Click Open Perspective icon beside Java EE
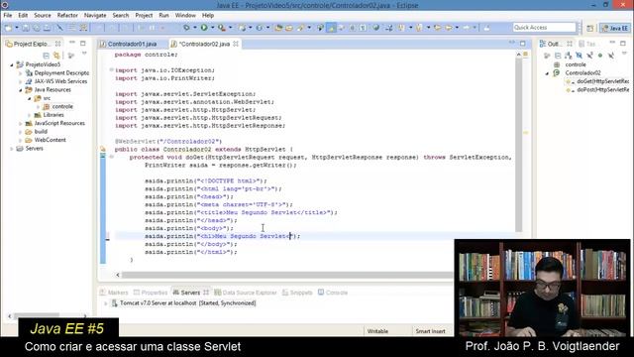Screen dimensions: 634x357 point(590,28)
